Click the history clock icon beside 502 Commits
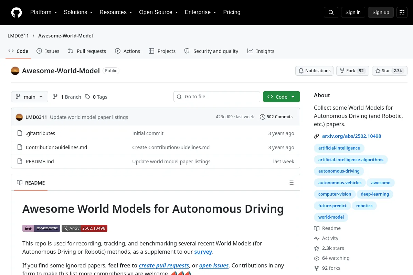 263,117
